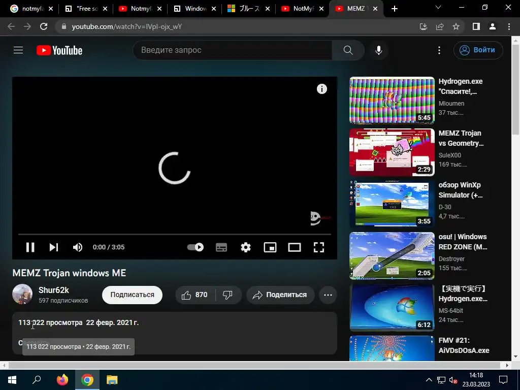
Task: Expand the video description box
Action: click(x=175, y=333)
